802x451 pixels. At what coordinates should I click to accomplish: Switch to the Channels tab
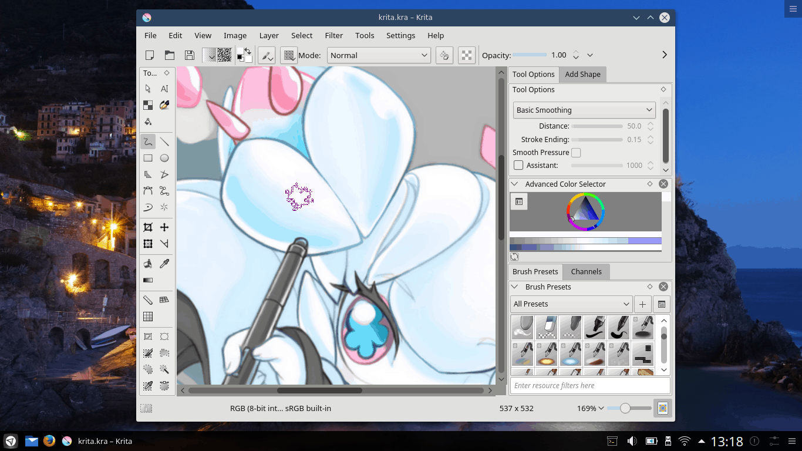click(x=586, y=271)
